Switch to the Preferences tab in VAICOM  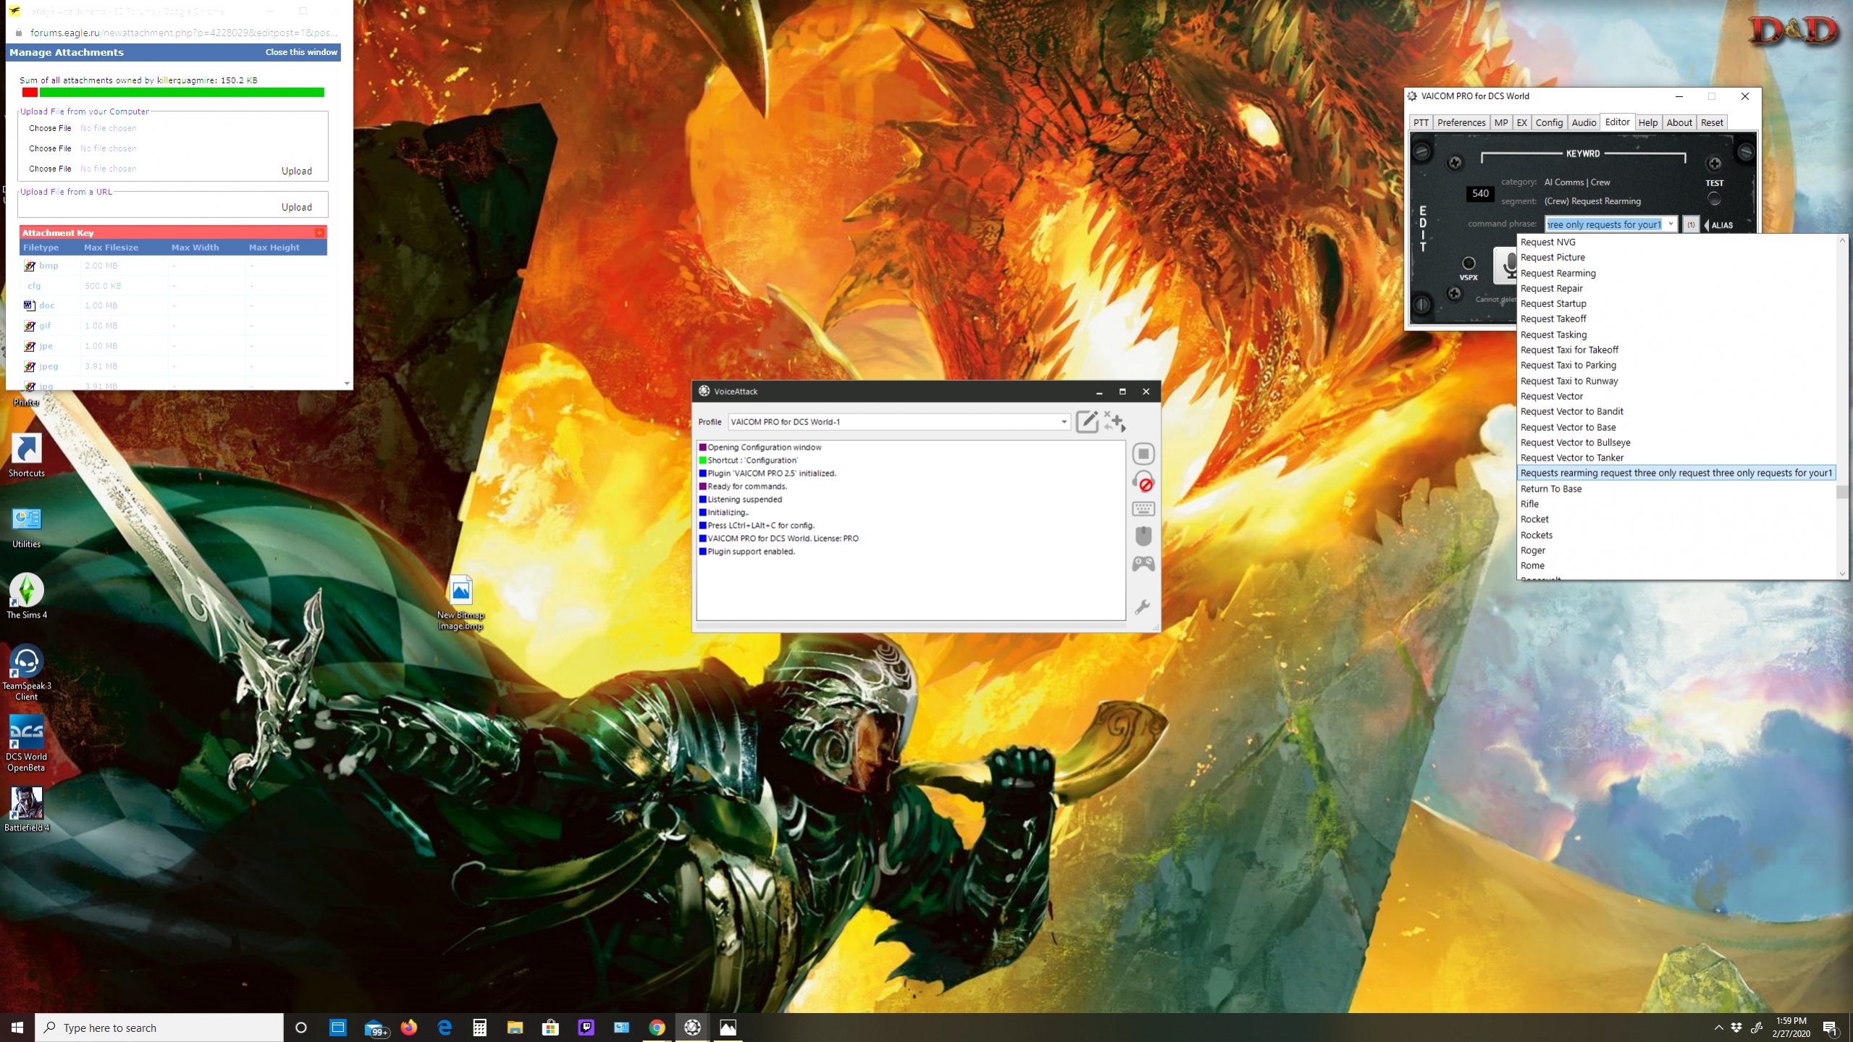pyautogui.click(x=1461, y=122)
